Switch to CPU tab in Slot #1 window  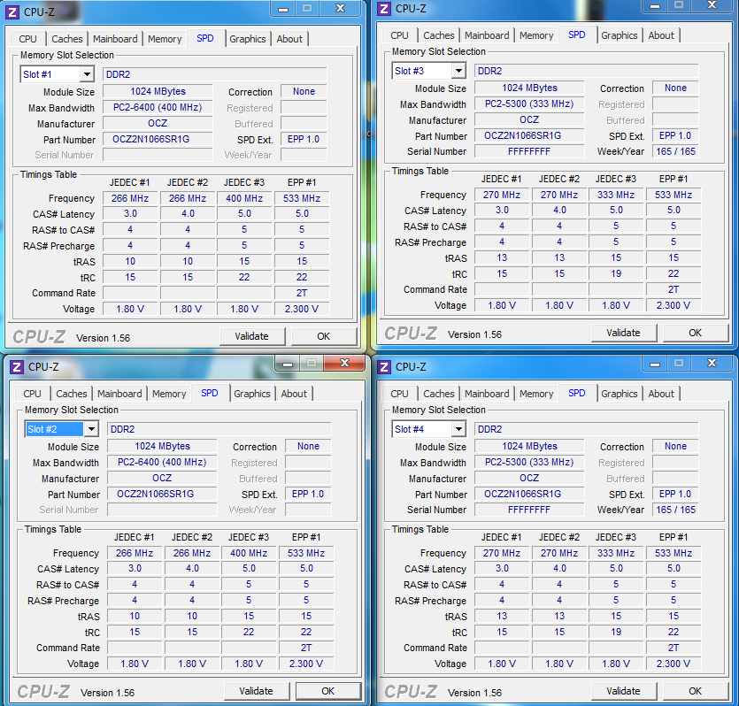point(27,39)
